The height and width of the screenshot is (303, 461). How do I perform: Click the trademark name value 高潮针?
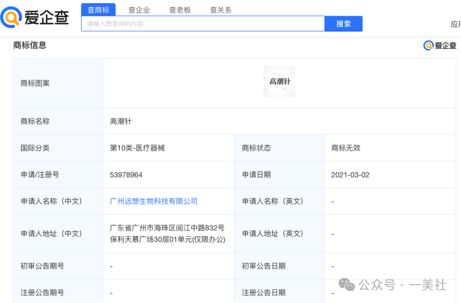coord(121,121)
